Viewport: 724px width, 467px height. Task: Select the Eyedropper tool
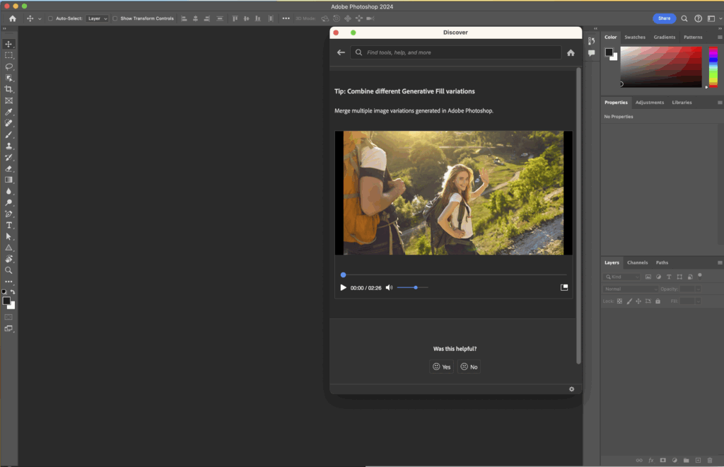click(8, 112)
